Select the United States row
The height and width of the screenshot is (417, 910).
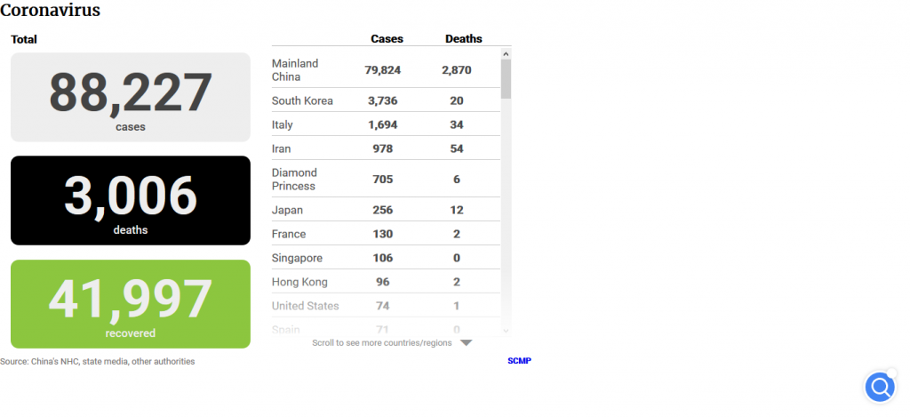[x=385, y=306]
